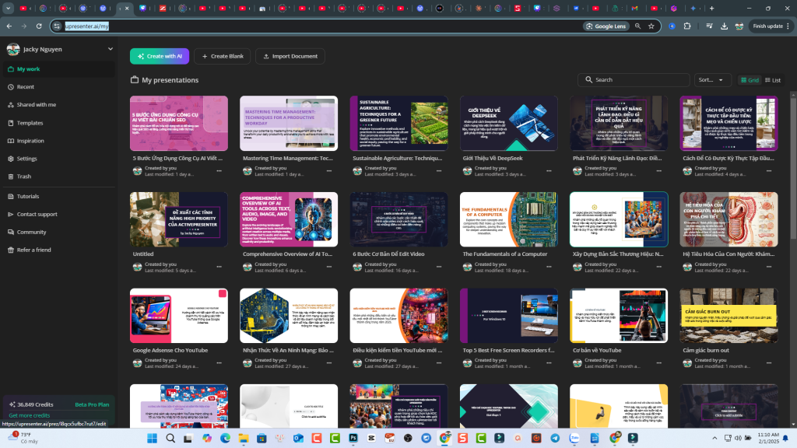Image resolution: width=797 pixels, height=448 pixels.
Task: Launch Photoshop from the Windows taskbar
Action: click(353, 438)
